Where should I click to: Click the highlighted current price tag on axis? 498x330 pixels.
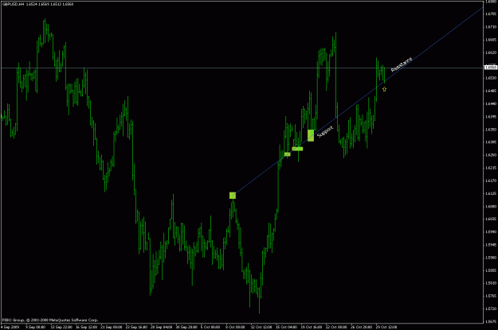point(491,68)
